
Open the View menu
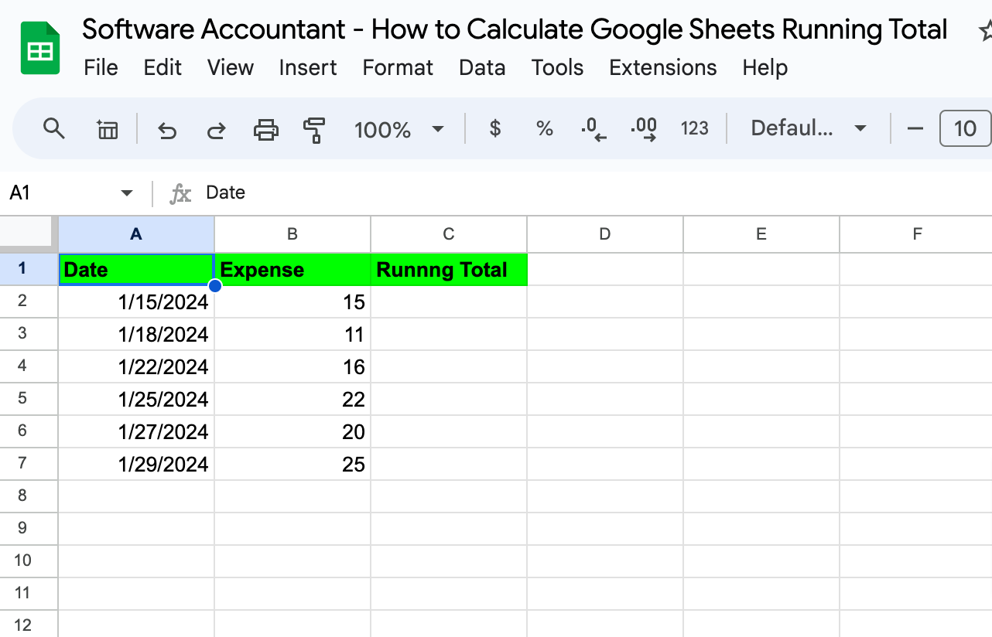point(231,68)
